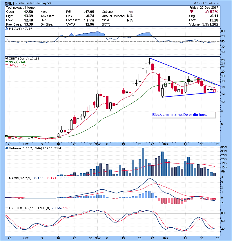Select the P/E value -17.95
This screenshot has height=241, width=232.
tap(89, 12)
